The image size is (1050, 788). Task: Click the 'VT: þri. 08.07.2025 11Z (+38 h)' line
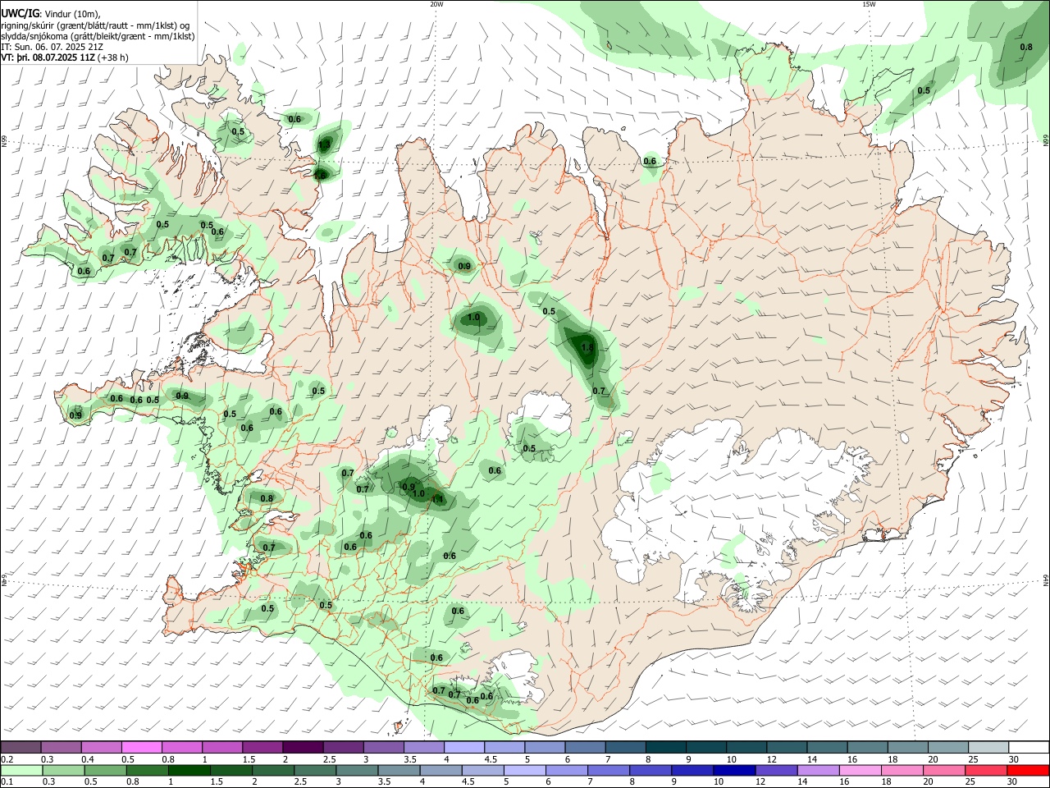(65, 58)
